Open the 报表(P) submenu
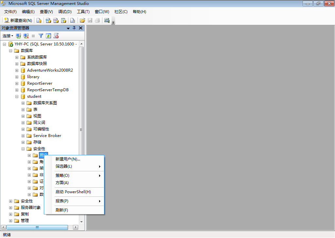This screenshot has width=335, height=238. (74, 201)
